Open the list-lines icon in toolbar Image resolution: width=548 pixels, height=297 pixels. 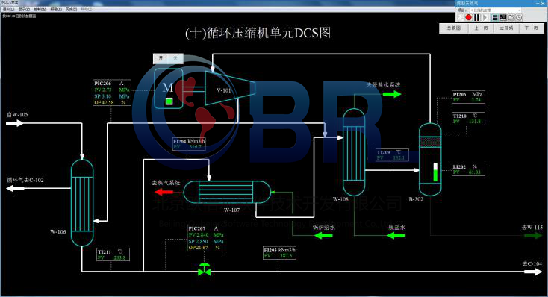495,17
